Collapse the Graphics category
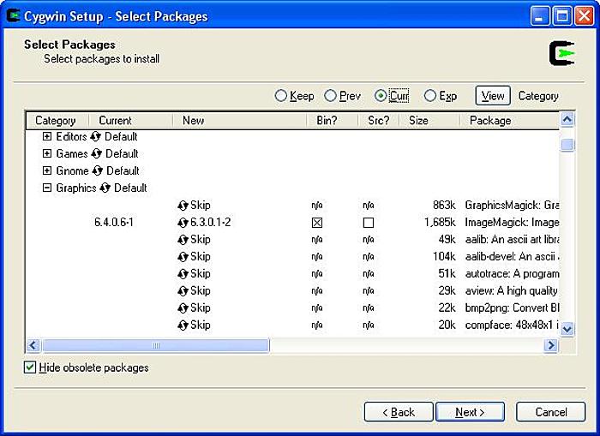600x436 pixels. click(46, 188)
